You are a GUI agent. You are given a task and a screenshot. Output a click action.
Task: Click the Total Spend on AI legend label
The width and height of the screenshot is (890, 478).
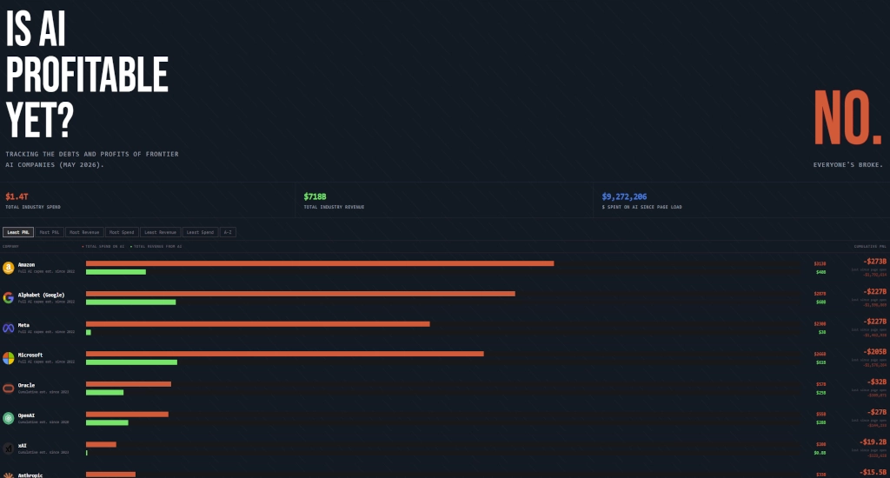click(x=104, y=246)
